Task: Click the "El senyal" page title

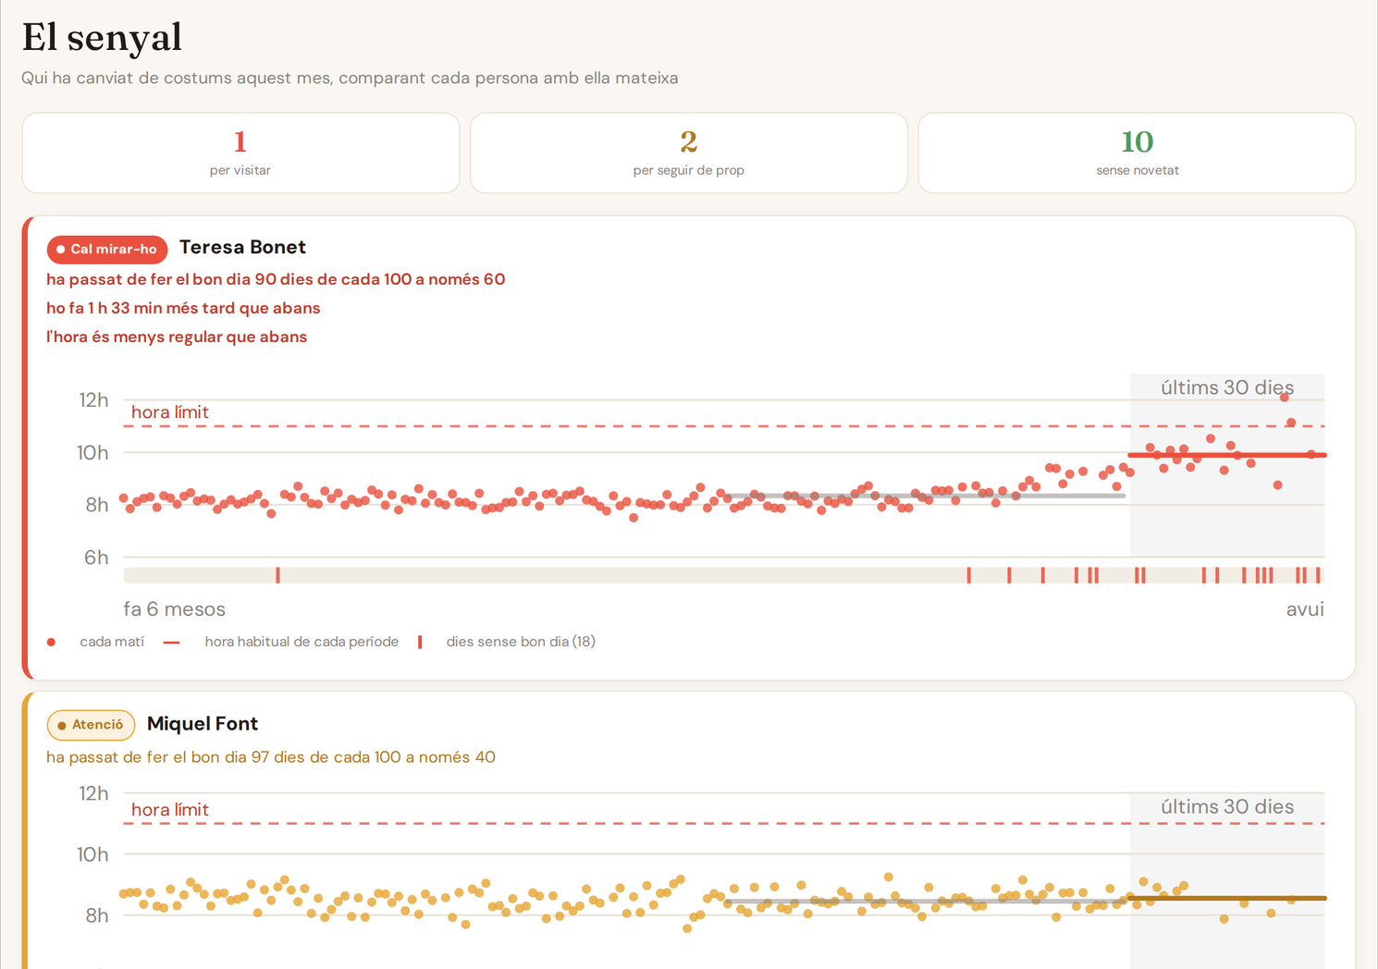Action: click(102, 37)
